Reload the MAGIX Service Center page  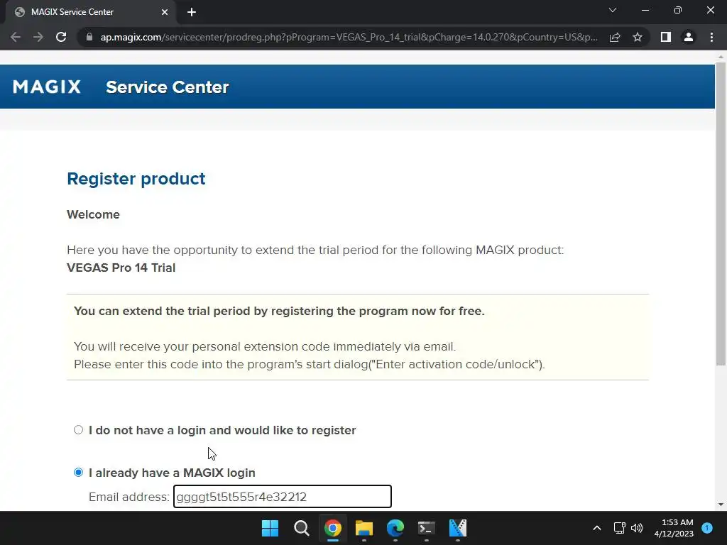coord(61,37)
